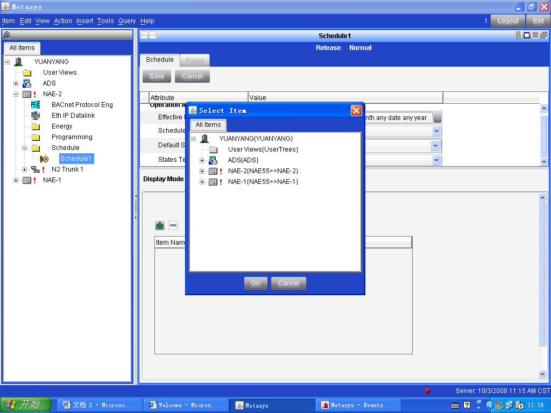Image resolution: width=551 pixels, height=413 pixels.
Task: Click the gray remove item icon
Action: [x=173, y=225]
